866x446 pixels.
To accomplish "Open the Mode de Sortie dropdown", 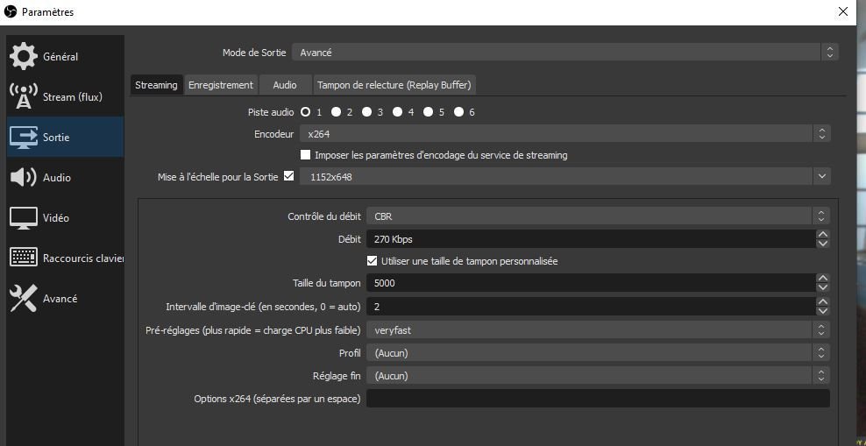I will click(x=565, y=53).
